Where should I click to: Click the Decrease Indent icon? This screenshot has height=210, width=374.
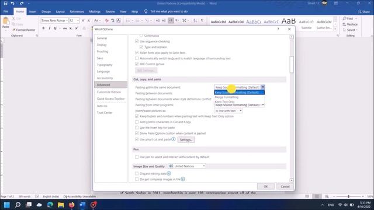(158, 21)
